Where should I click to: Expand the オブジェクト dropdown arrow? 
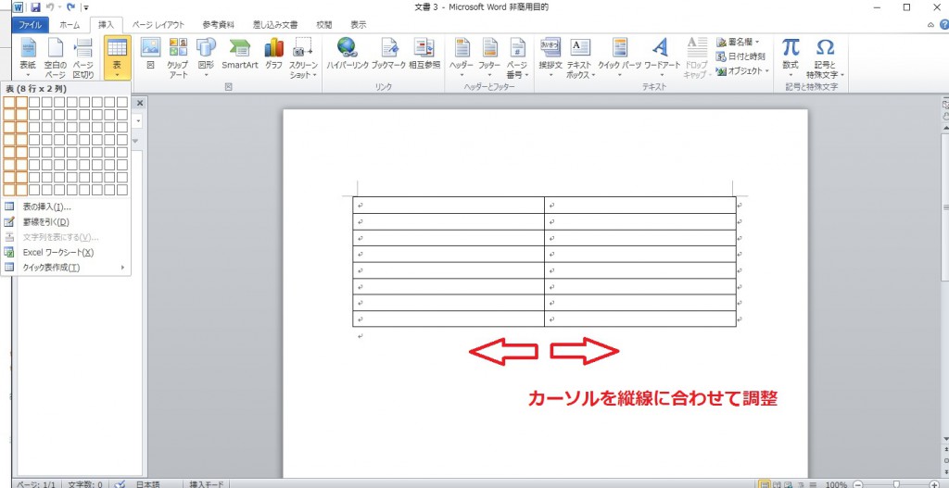[x=766, y=71]
